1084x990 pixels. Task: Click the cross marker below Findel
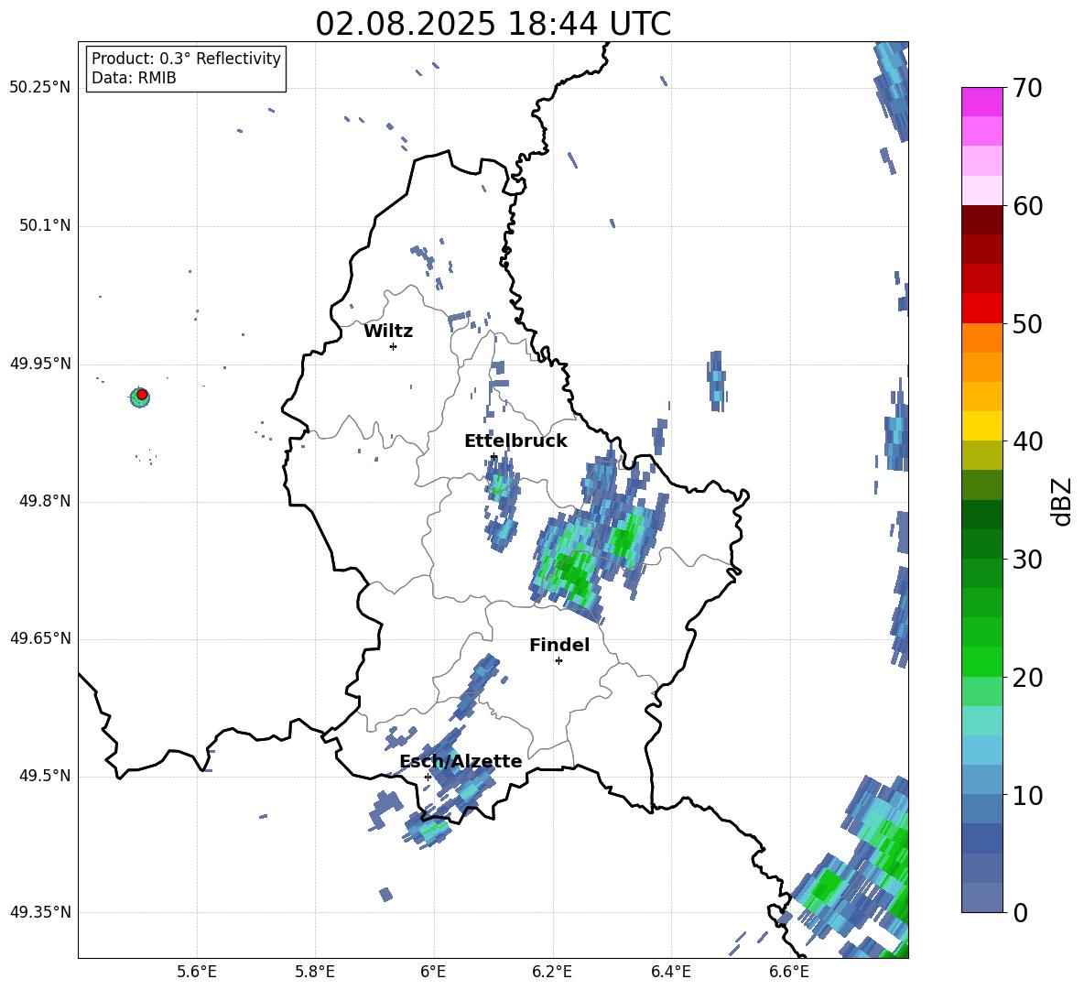[558, 661]
